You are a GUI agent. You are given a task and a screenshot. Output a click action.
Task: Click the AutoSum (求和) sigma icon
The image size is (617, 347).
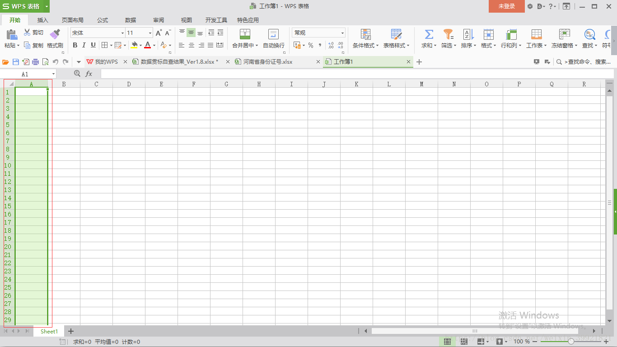pos(429,34)
